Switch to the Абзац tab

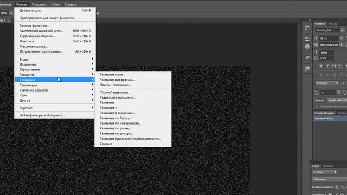point(332,24)
